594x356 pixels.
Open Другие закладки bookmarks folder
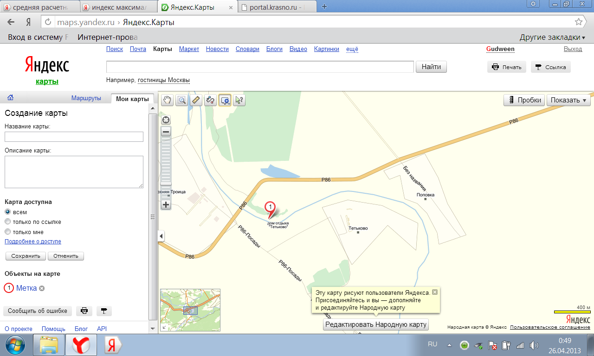click(552, 38)
